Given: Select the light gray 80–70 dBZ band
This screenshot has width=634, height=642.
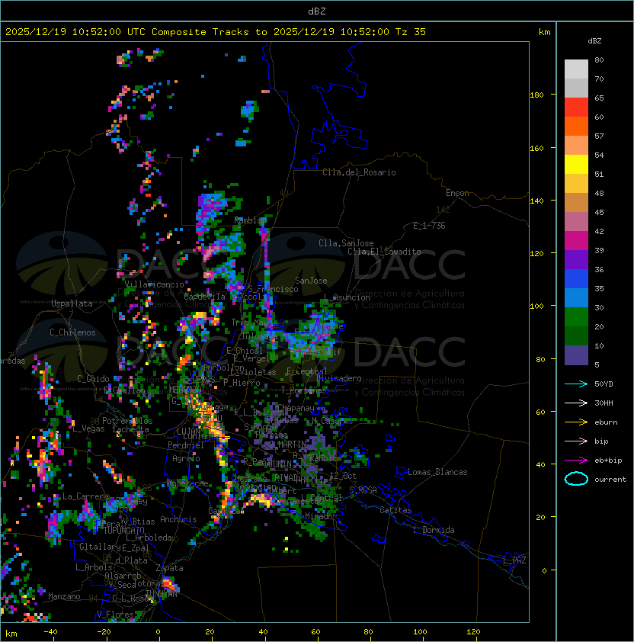Looking at the screenshot, I should [576, 69].
